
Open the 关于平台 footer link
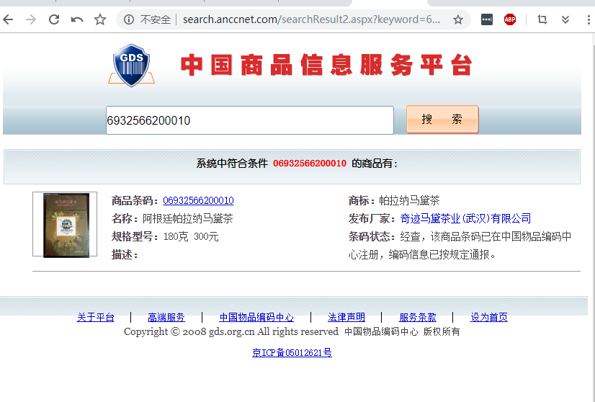click(x=96, y=317)
